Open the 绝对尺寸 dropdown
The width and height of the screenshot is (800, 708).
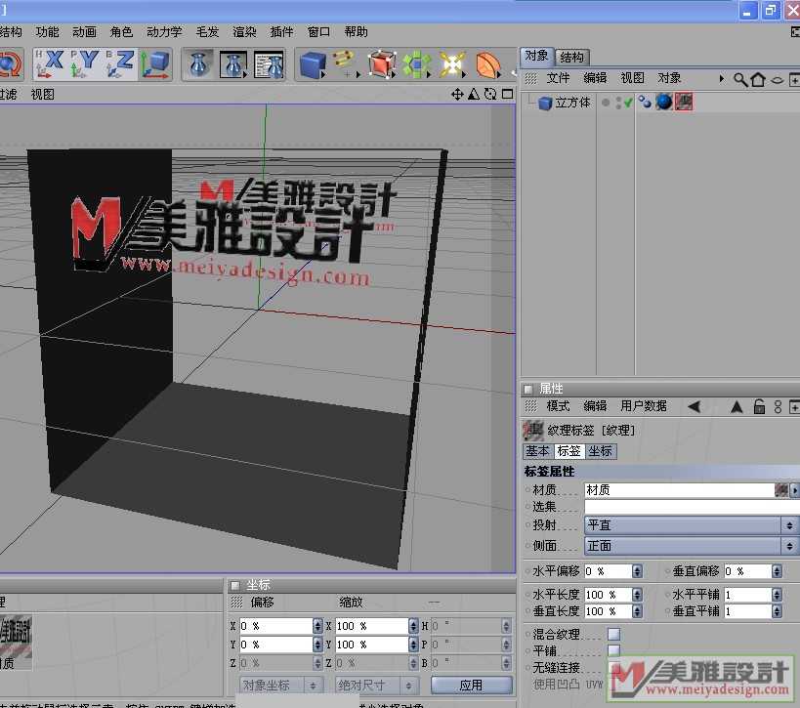click(x=376, y=685)
